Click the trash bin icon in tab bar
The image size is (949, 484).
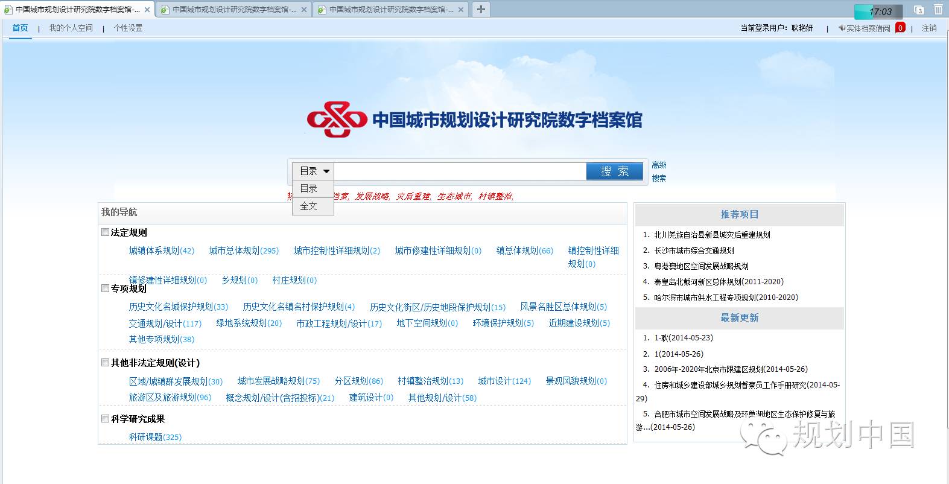938,10
